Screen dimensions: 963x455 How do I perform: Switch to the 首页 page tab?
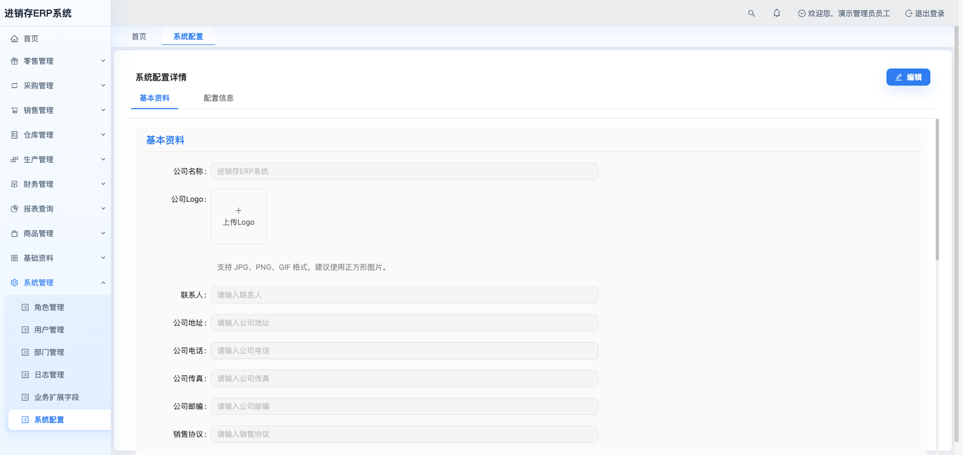[139, 36]
